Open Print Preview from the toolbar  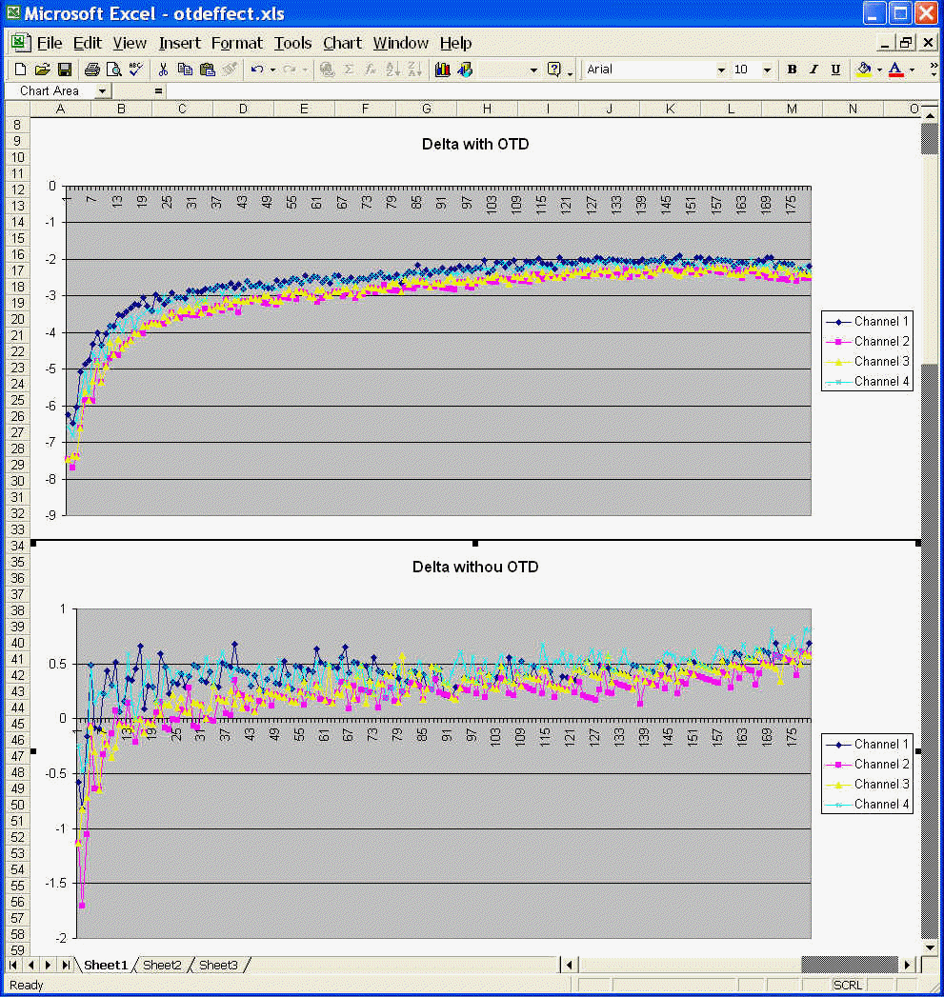coord(114,70)
